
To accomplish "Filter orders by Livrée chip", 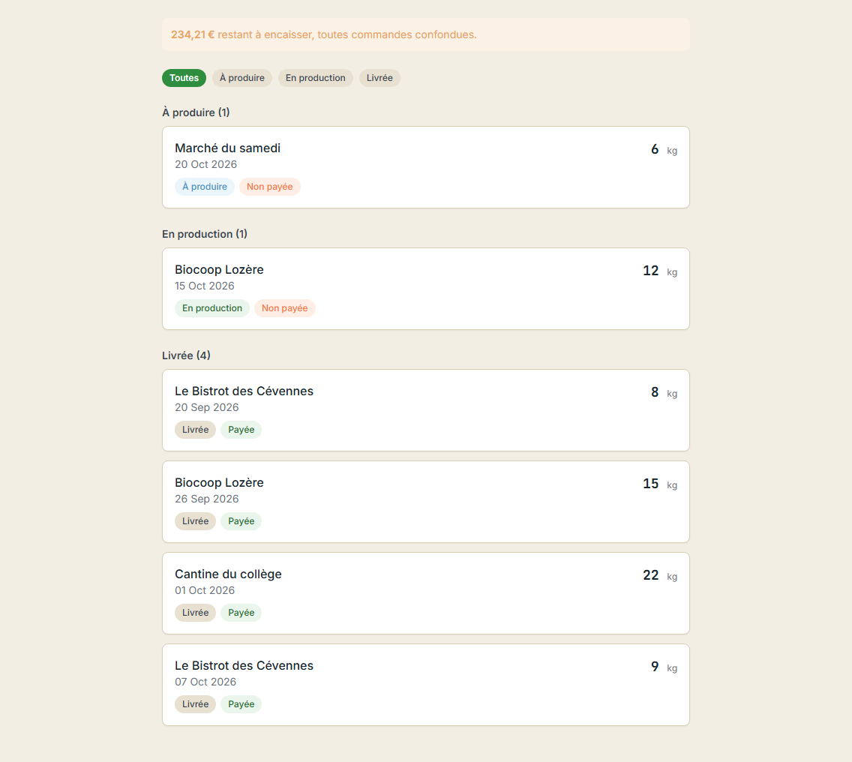I will (x=379, y=78).
